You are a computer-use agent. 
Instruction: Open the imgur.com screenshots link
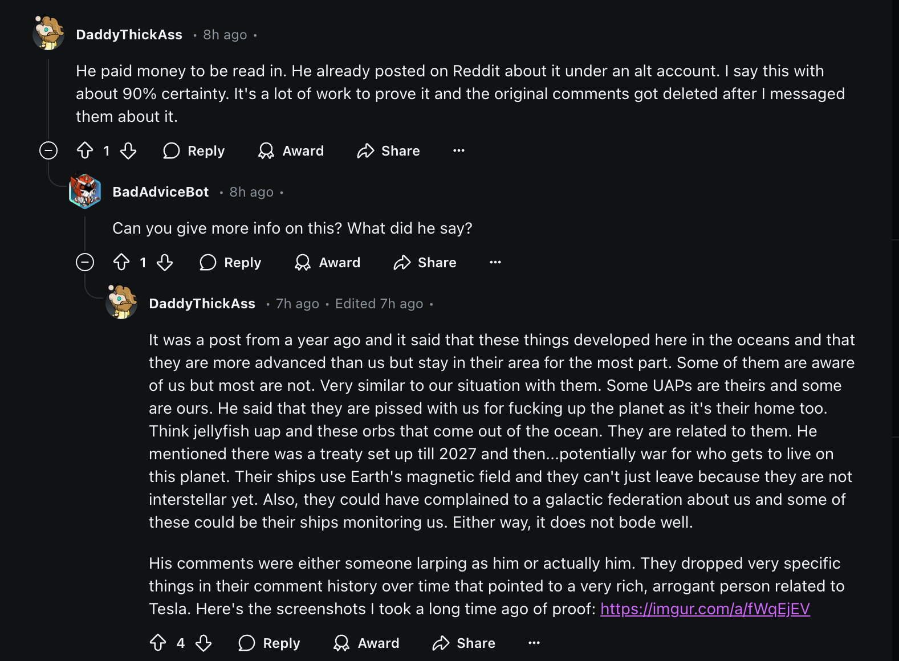705,609
